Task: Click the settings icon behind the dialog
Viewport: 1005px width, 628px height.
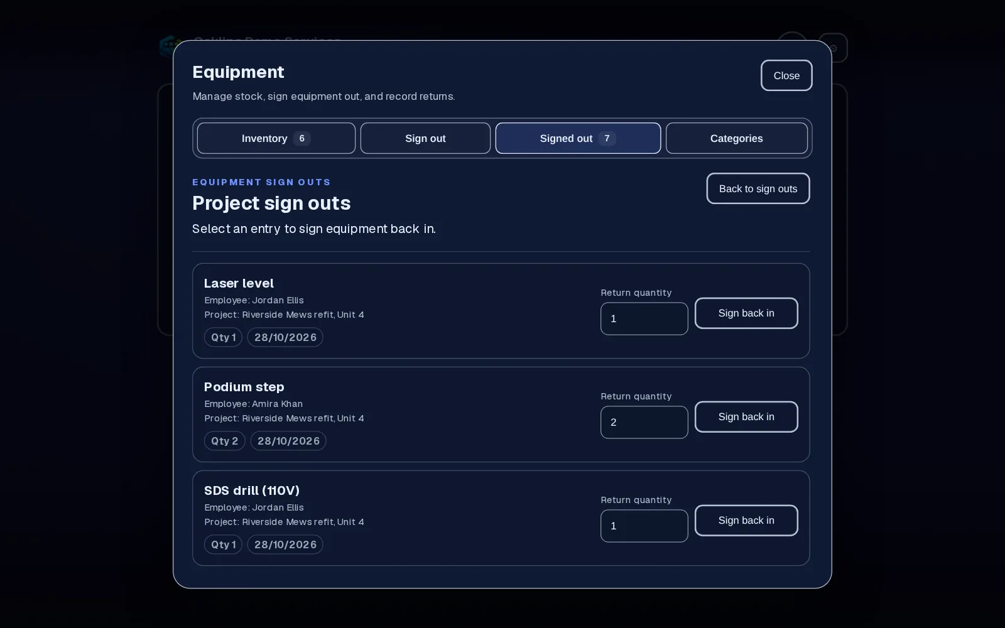Action: (x=834, y=48)
